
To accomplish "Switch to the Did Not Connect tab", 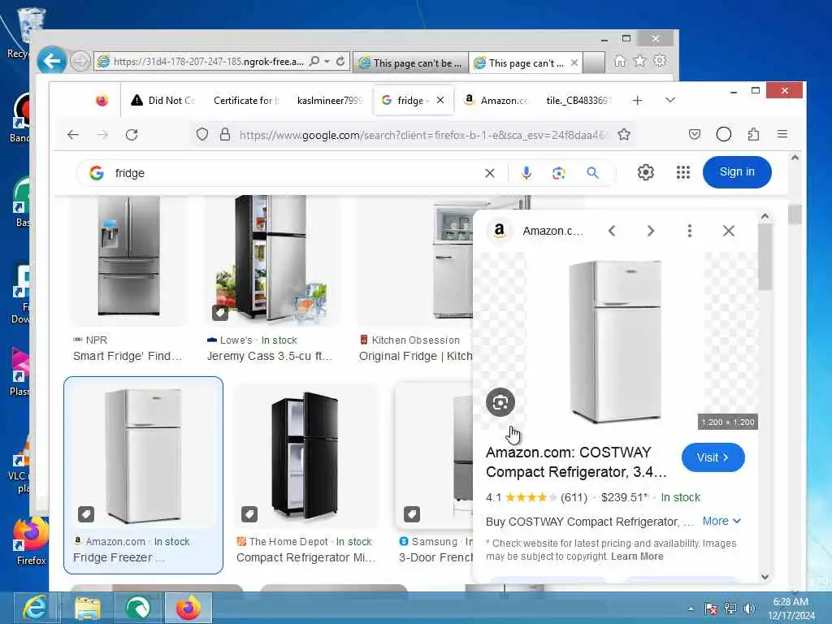I will [x=162, y=100].
